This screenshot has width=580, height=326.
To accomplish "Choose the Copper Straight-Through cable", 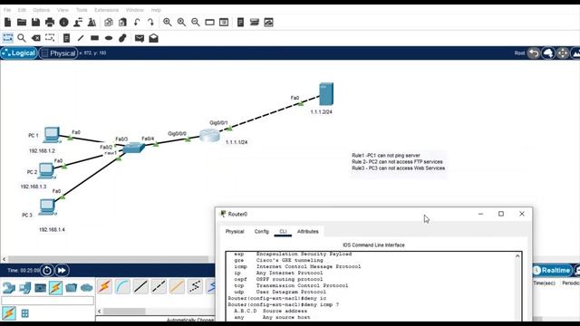I will (140, 286).
